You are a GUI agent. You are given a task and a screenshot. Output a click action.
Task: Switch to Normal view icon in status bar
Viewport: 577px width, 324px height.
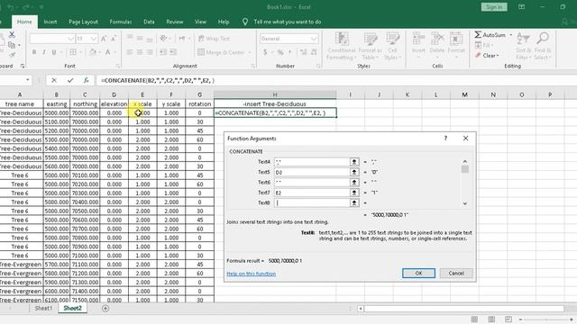(474, 319)
